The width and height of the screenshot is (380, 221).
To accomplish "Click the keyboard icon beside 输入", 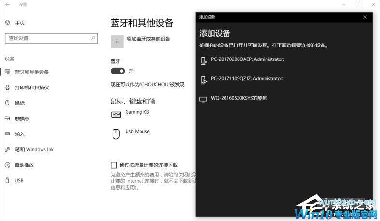I will pyautogui.click(x=8, y=134).
